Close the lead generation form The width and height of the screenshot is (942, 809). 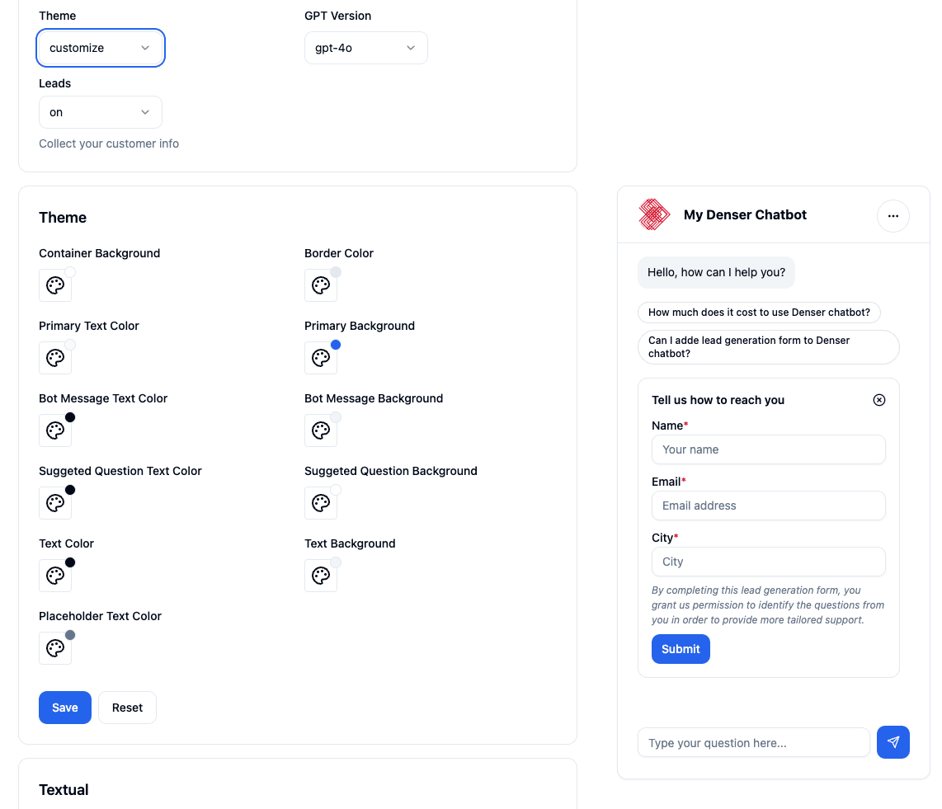(879, 400)
